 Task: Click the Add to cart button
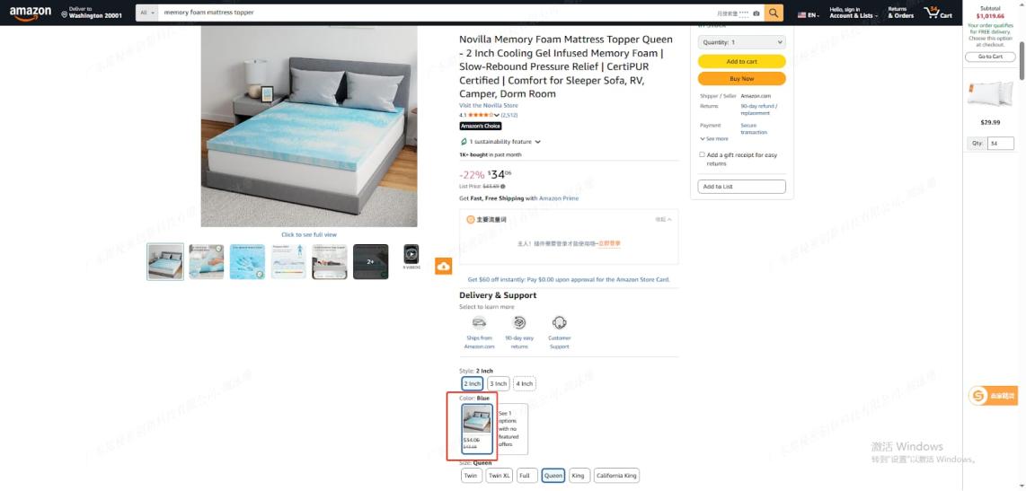(x=741, y=61)
